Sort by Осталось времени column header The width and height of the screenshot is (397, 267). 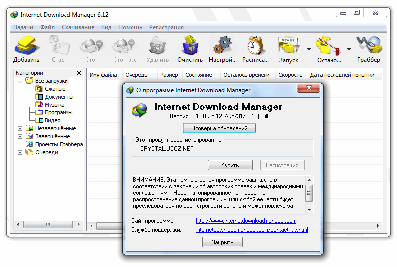click(247, 75)
